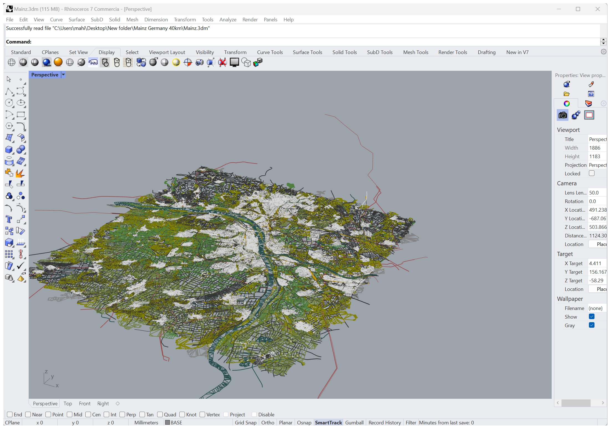Toggle the Locked viewport checkbox
Screen dimensions: 610x428
(x=591, y=173)
